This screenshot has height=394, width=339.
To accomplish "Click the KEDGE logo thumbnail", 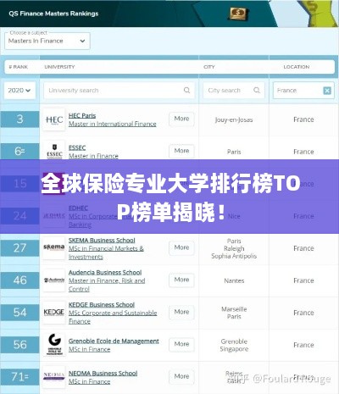I will click(x=54, y=313).
